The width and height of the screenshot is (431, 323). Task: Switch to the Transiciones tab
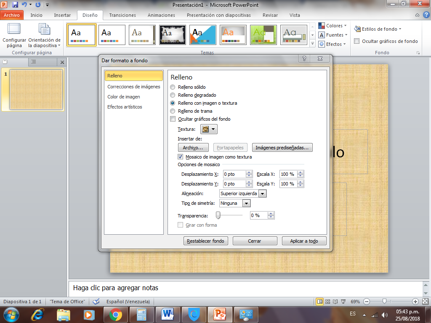(122, 15)
